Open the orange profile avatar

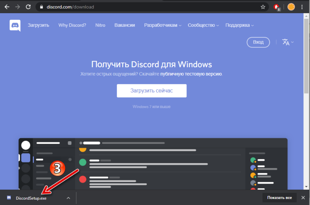point(291,7)
